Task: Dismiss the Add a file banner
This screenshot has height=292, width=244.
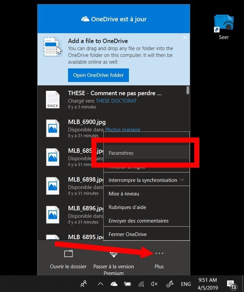Action: coord(185,38)
